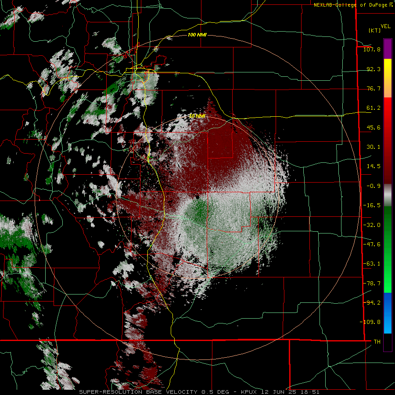Click the -47.6 value on velocity scale
This screenshot has height=395, width=395.
372,244
